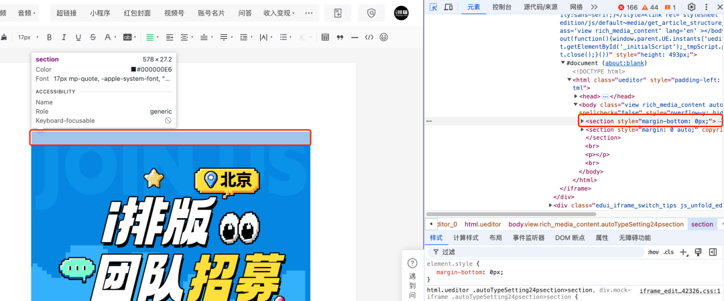Screen dimensions: 724x301
Task: Open 无障碍功能 tab
Action: pos(635,238)
